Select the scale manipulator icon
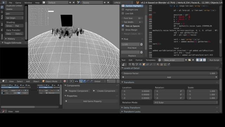 pyautogui.click(x=91, y=81)
